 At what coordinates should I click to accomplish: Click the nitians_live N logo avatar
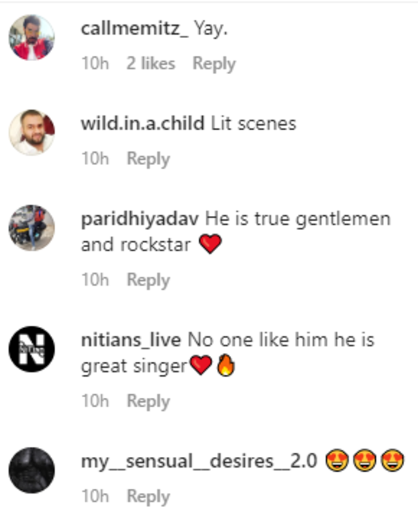(32, 349)
